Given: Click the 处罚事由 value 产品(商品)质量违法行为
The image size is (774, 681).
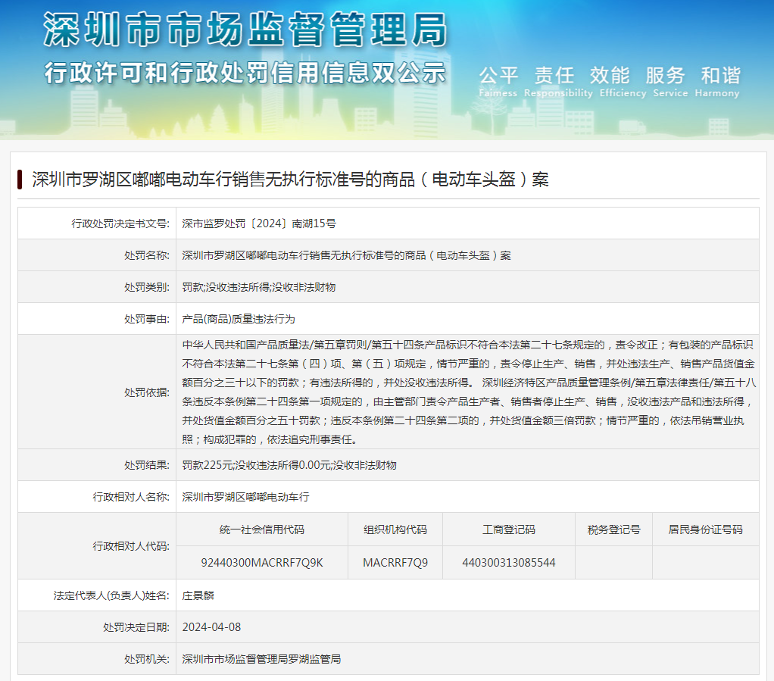Looking at the screenshot, I should [239, 319].
